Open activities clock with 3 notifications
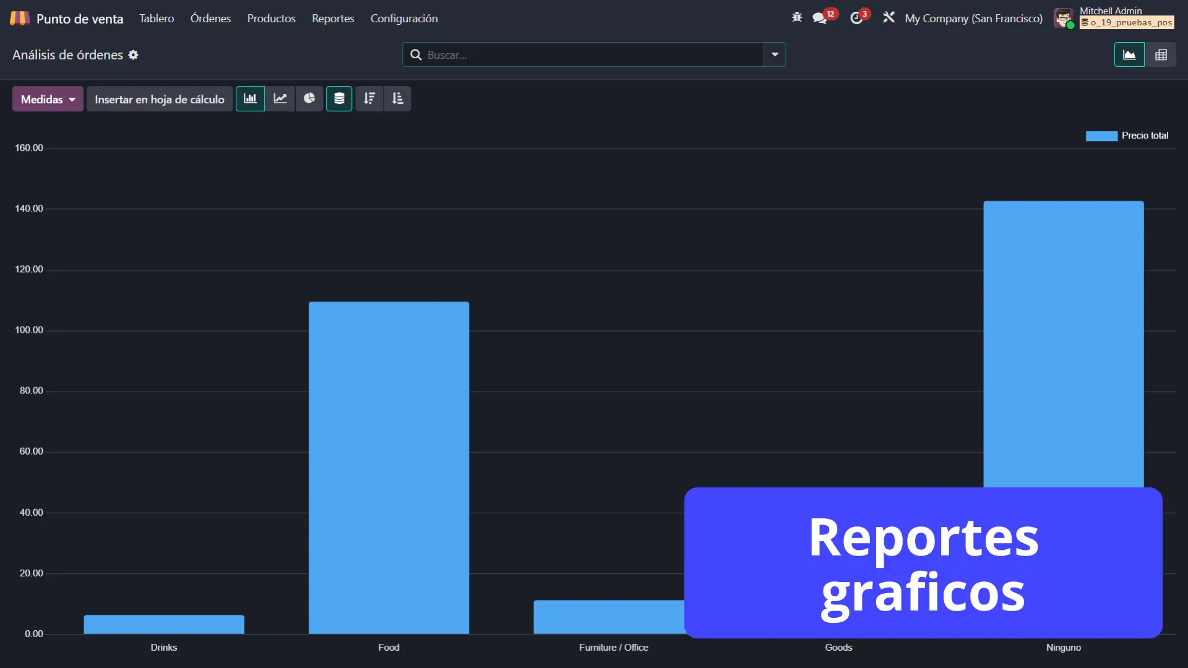The image size is (1188, 668). (856, 18)
